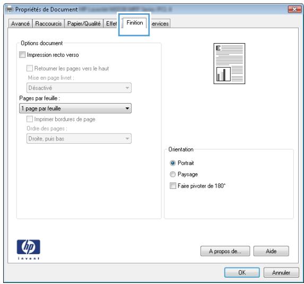This screenshot has width=304, height=284.
Task: Switch to the Raccourcis tab
Action: pos(48,24)
